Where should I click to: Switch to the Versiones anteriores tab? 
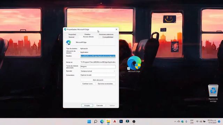click(x=106, y=34)
